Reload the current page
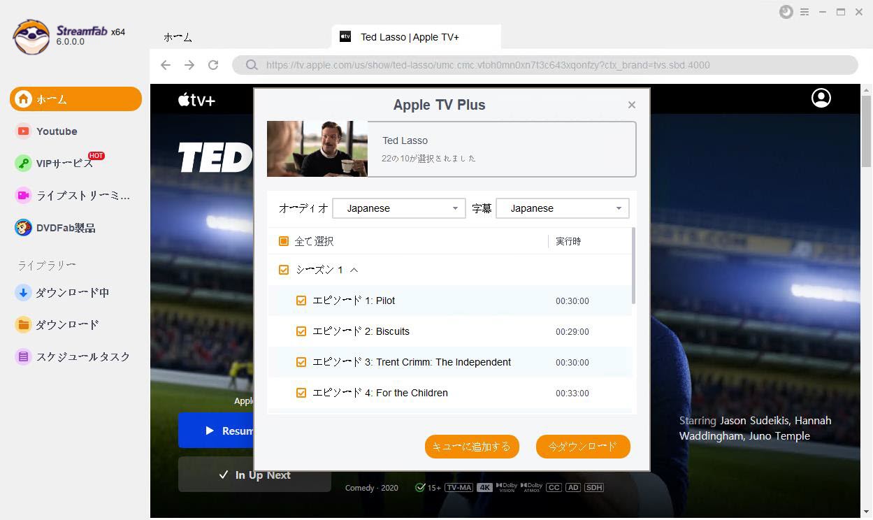 click(x=213, y=65)
